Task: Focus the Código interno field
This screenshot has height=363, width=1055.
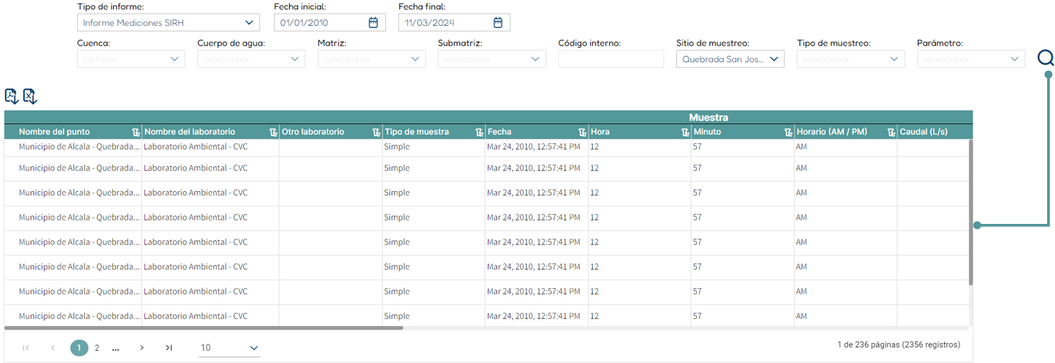Action: click(x=611, y=59)
